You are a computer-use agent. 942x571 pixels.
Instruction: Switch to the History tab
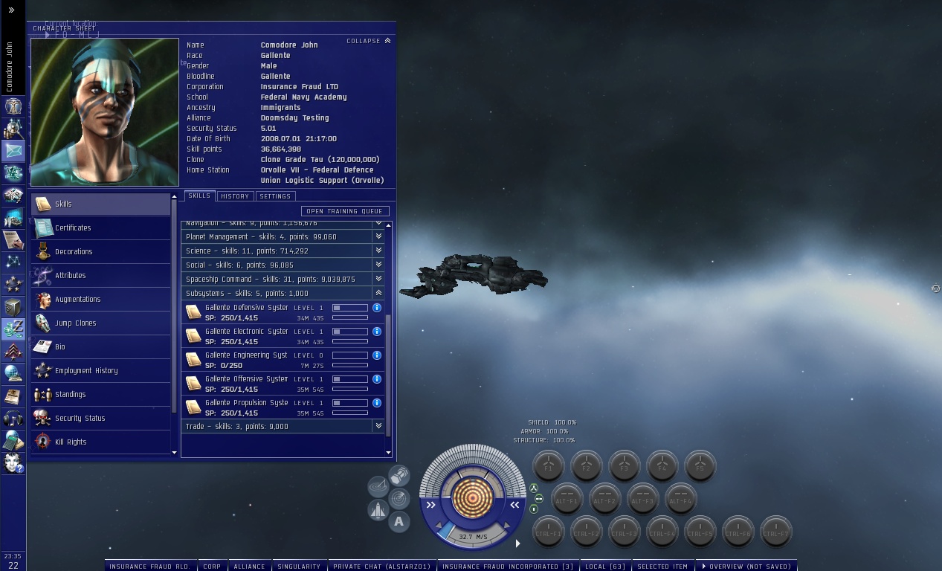[235, 196]
